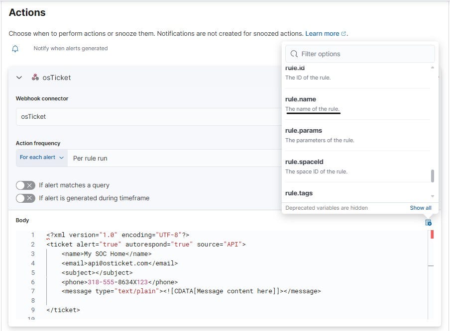Toggle If alert is generated during timeframe
Viewport: 450px width, 331px height.
[25, 198]
